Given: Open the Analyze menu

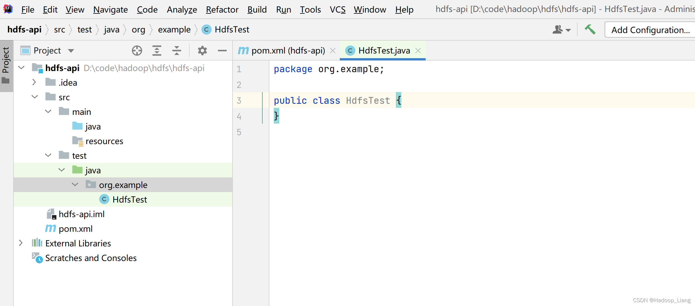Looking at the screenshot, I should tap(182, 10).
